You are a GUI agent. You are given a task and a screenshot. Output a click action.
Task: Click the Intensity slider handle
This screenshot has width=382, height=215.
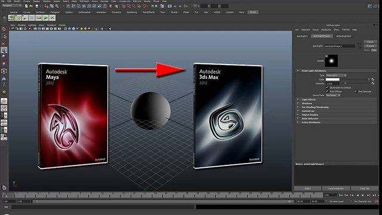coord(345,84)
